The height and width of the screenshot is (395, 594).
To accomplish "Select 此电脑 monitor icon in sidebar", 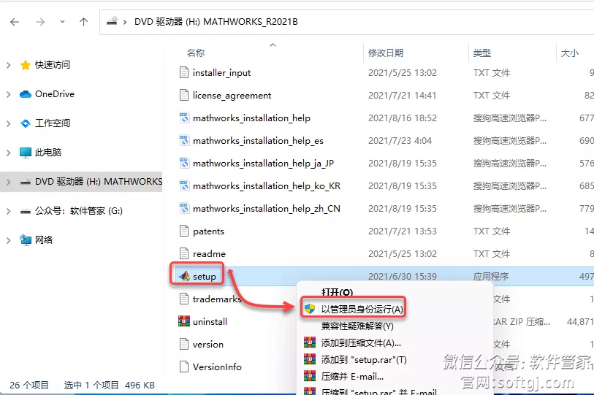I will (26, 153).
